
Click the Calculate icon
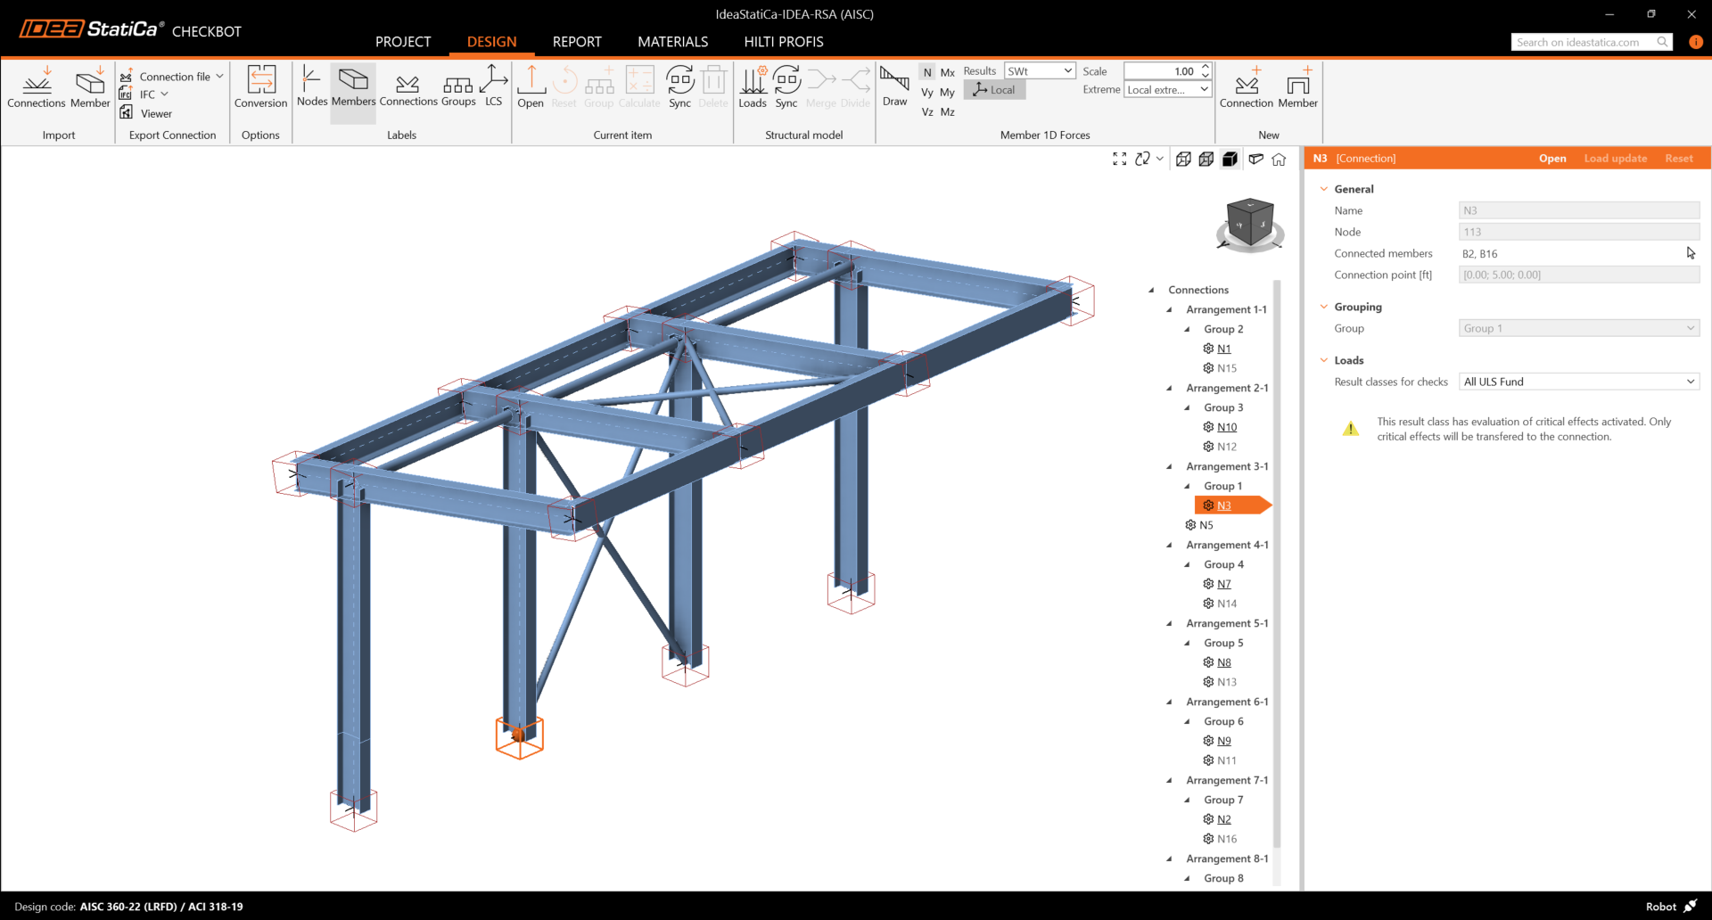click(x=639, y=88)
